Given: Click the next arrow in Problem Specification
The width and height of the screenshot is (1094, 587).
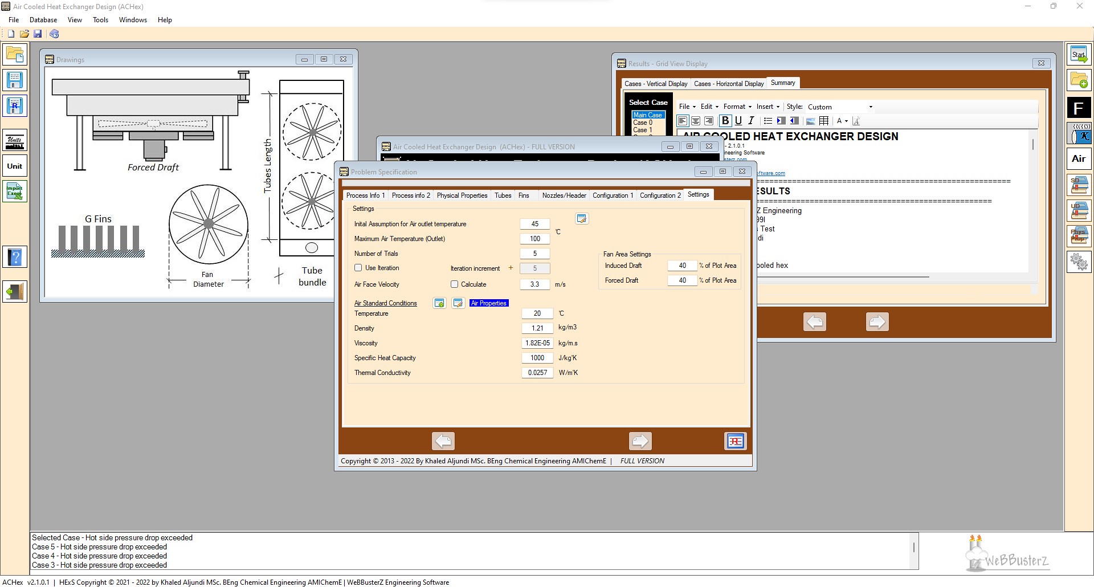Looking at the screenshot, I should (x=640, y=441).
